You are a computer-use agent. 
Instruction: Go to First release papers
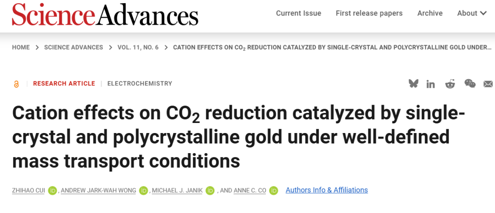(369, 13)
